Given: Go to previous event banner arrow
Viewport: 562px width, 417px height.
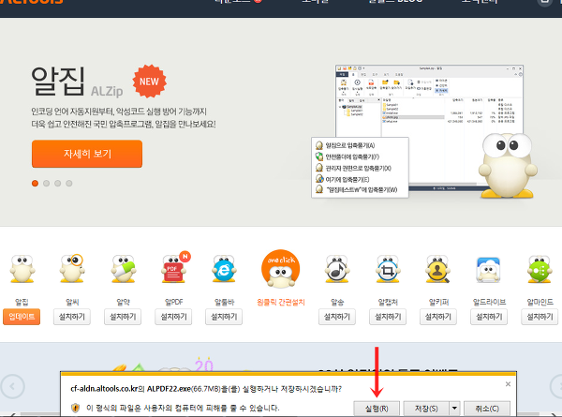Looking at the screenshot, I should tap(12, 386).
